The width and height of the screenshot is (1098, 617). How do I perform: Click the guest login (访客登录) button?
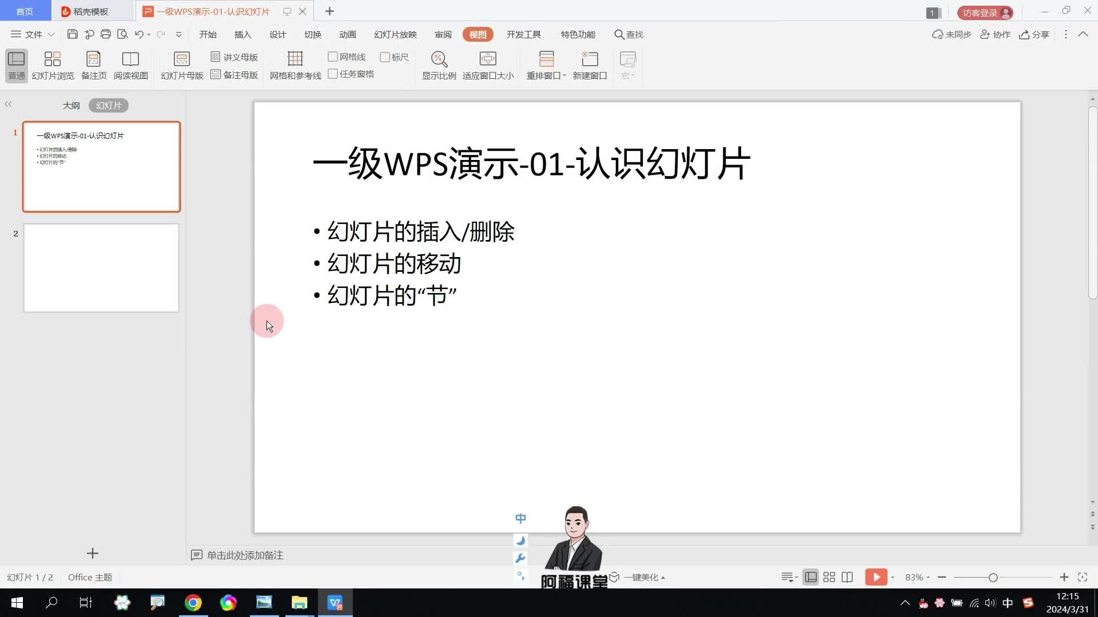[985, 13]
